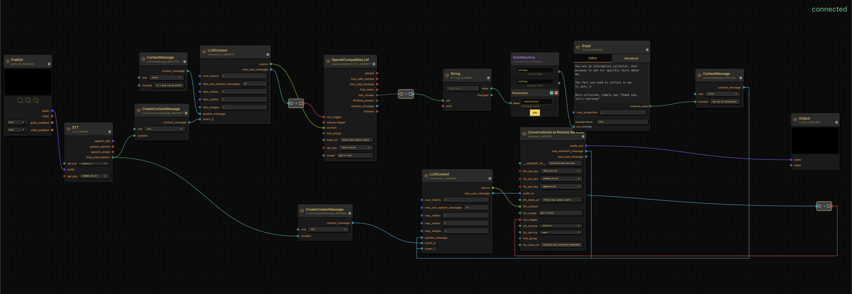Click the clipboard icon on the Jinja2 node
This screenshot has width=852, height=294.
click(x=647, y=50)
